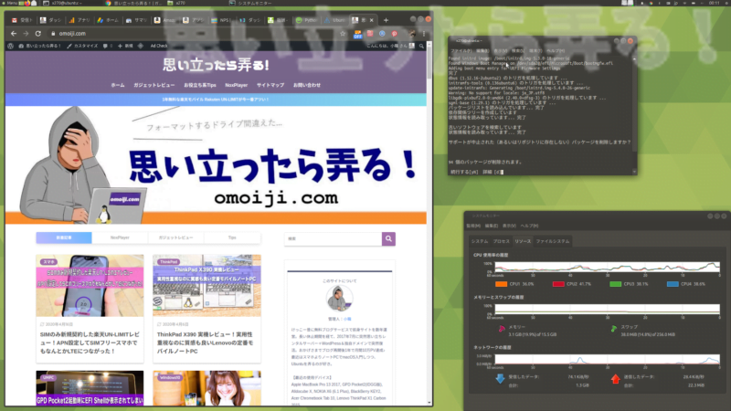Select the x270@ubuntu terminal in panel taskbar

click(x=61, y=3)
